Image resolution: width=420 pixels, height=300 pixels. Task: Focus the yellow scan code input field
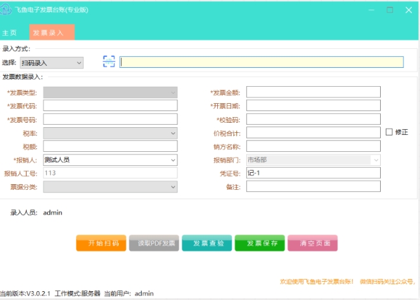click(262, 62)
